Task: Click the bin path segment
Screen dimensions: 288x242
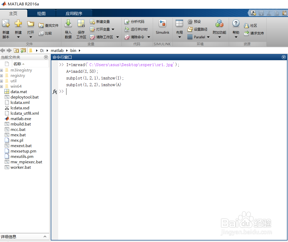Action: click(73, 50)
